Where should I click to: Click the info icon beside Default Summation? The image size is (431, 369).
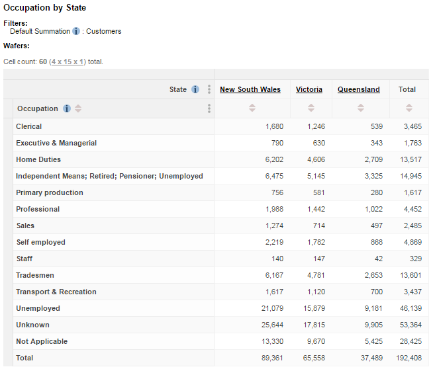tap(76, 31)
